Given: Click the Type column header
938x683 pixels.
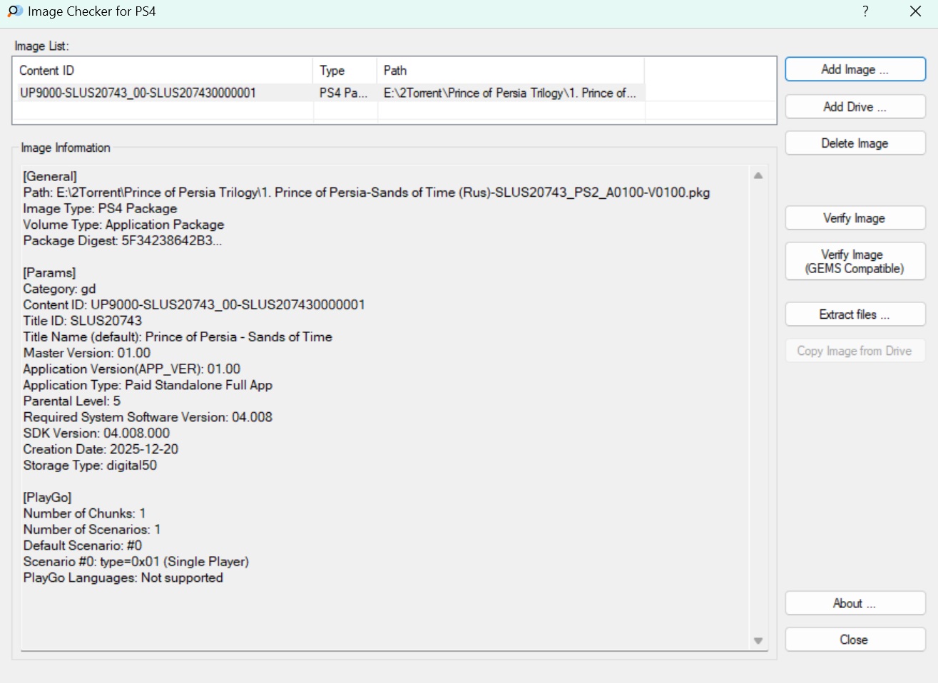Looking at the screenshot, I should click(345, 71).
